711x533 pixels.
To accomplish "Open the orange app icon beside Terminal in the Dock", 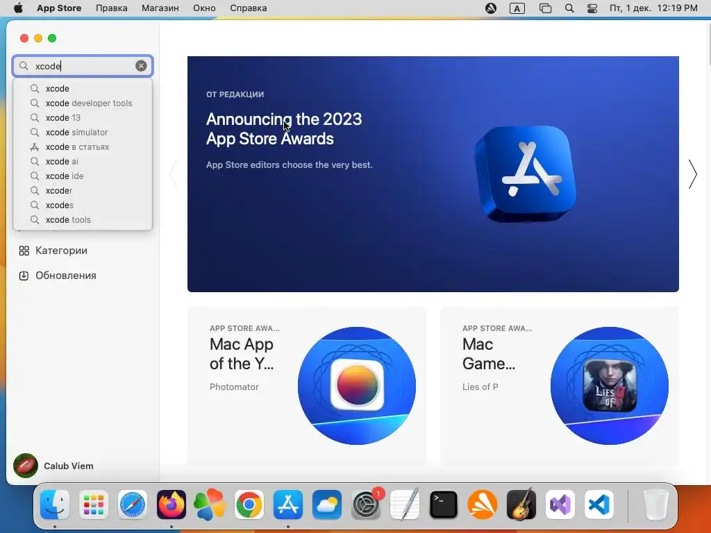I will point(483,505).
